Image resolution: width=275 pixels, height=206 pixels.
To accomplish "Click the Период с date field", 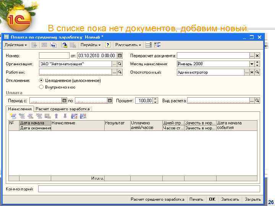I will [45, 101].
